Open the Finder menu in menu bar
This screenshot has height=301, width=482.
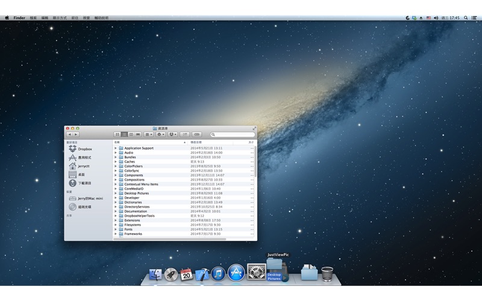click(x=19, y=18)
